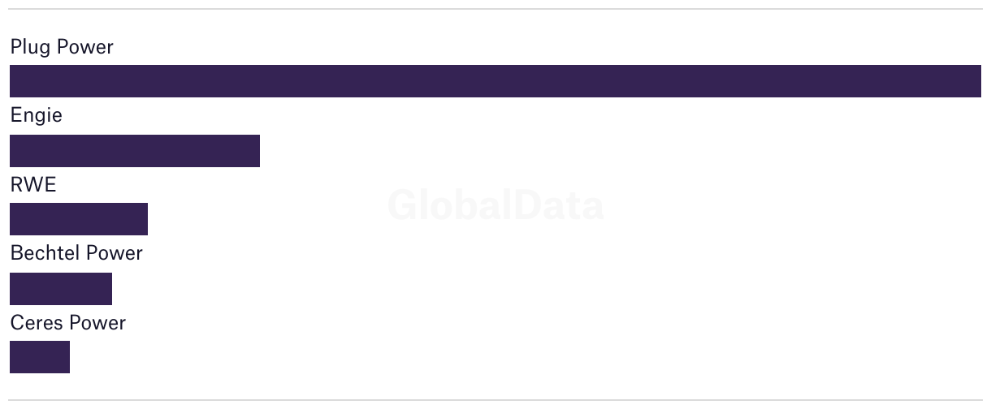Click the Plug Power label

(x=62, y=48)
